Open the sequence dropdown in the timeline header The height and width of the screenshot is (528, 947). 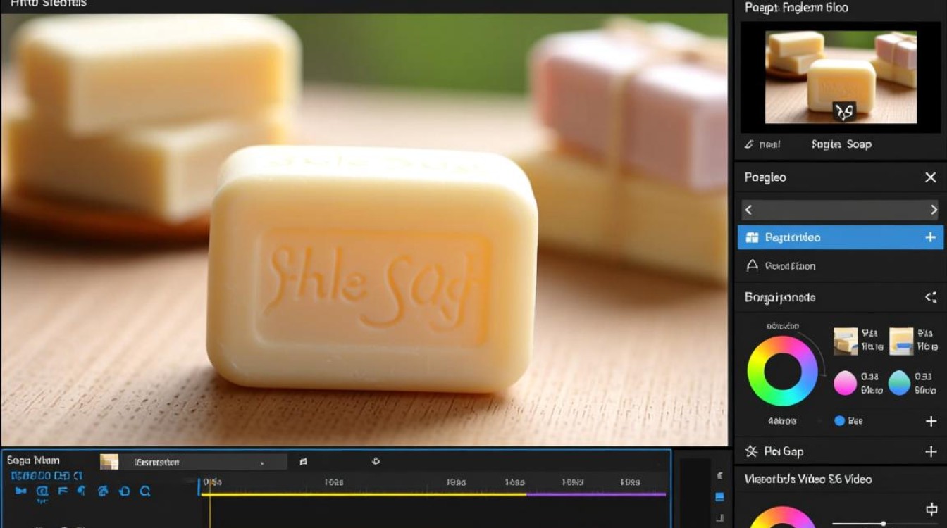coord(194,462)
